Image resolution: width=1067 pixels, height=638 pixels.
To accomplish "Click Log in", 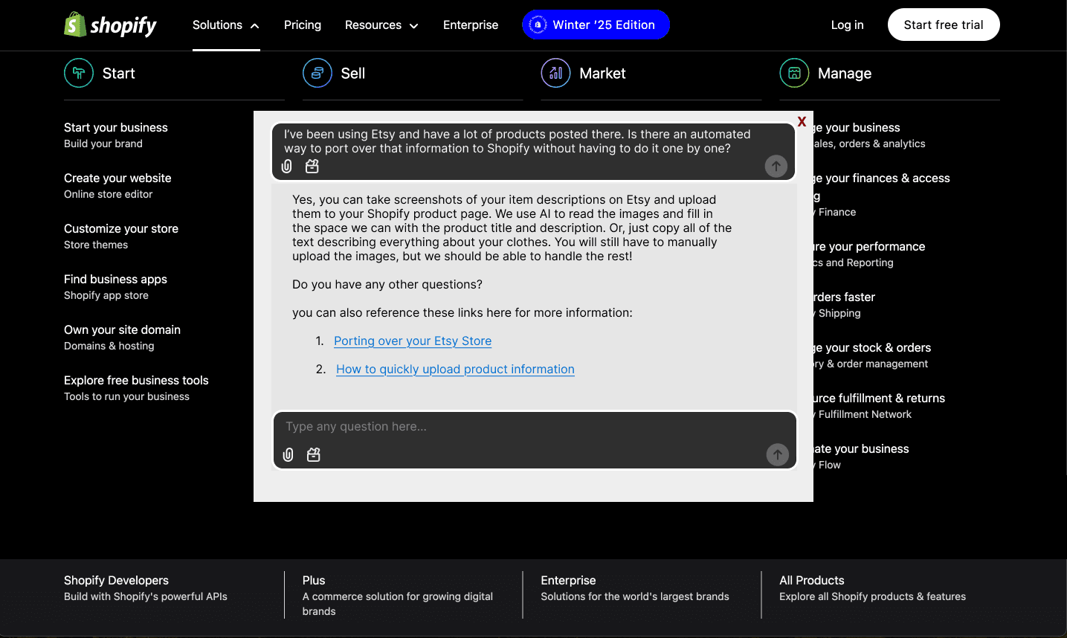I will [x=848, y=25].
